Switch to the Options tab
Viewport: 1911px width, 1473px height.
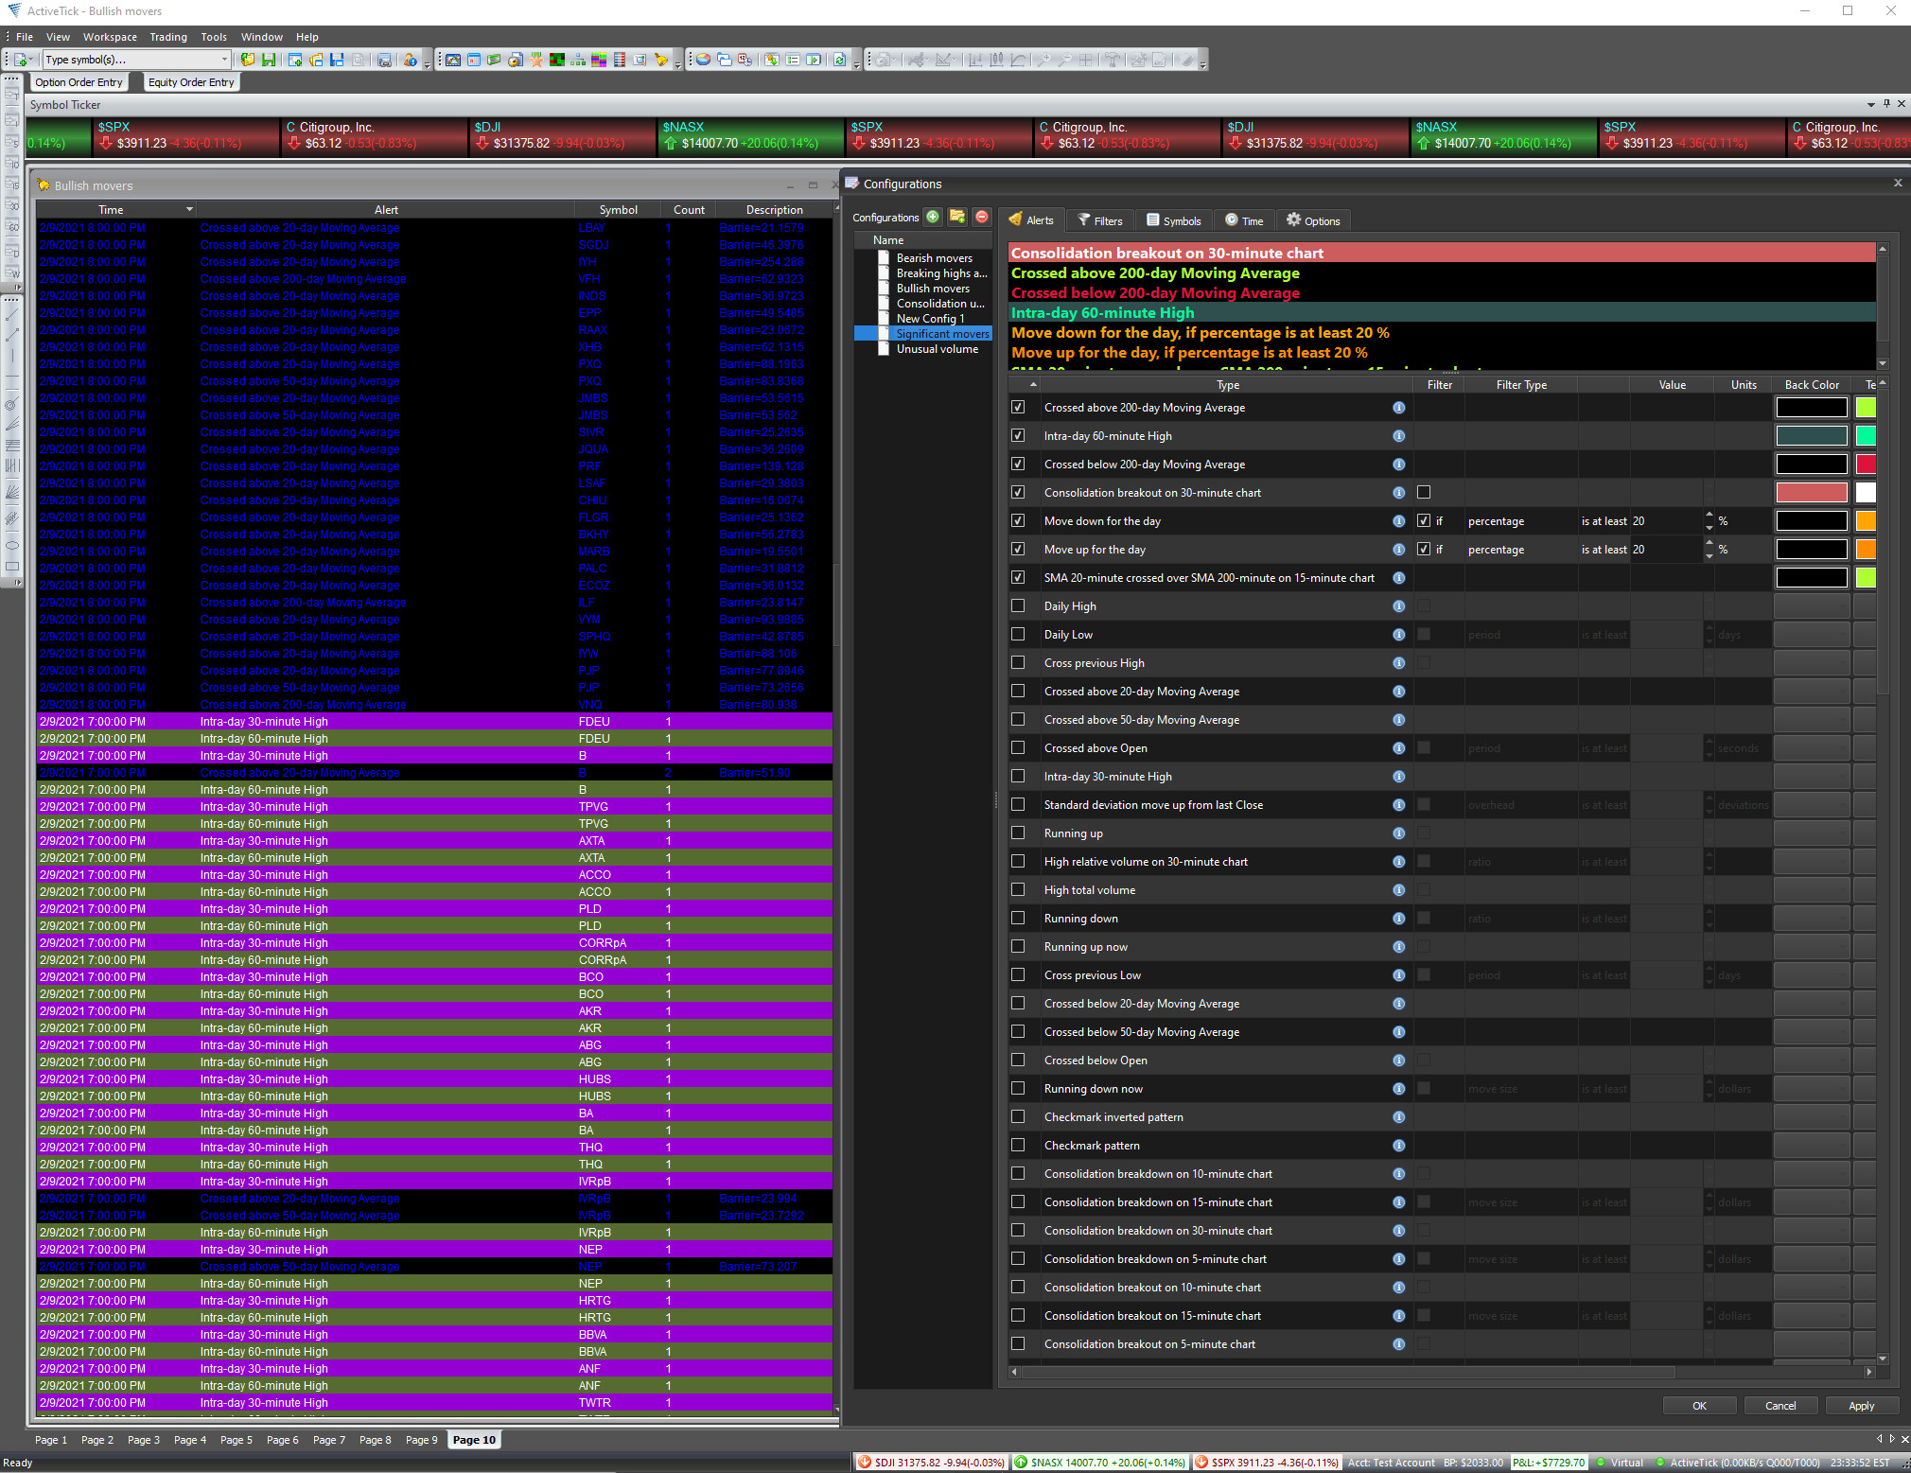tap(1313, 220)
